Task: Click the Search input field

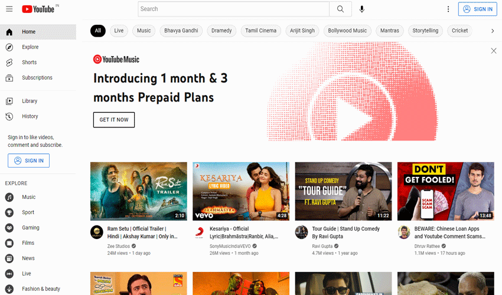Action: tap(234, 9)
